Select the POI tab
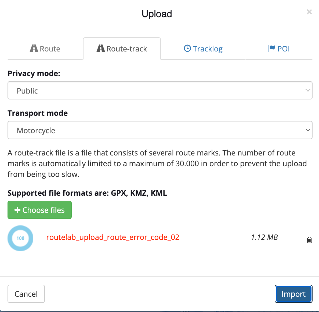Viewport: 319px width, 312px height. coord(279,49)
